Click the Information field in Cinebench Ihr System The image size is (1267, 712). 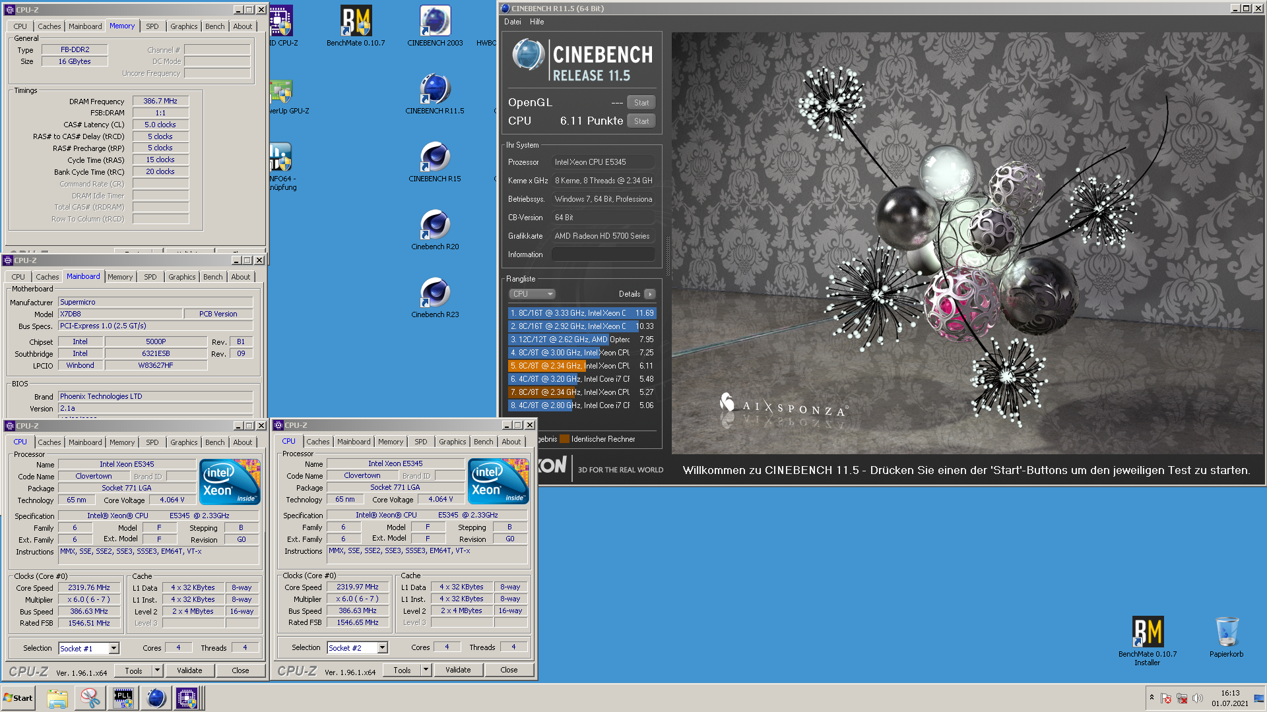click(603, 254)
